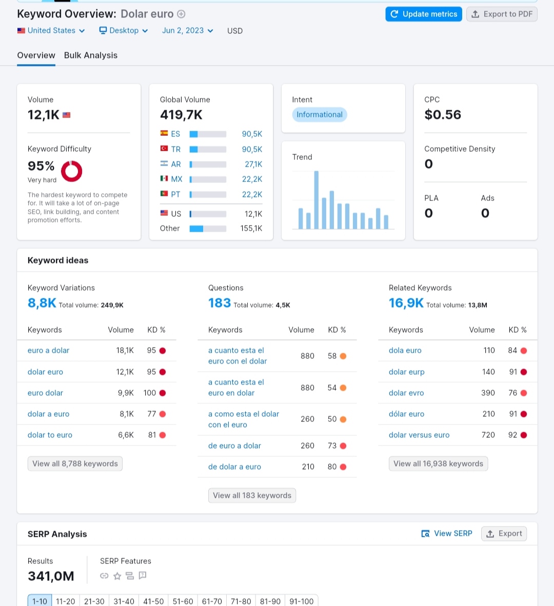This screenshot has width=554, height=606.
Task: Open the 'dola euro' related keyword
Action: coord(405,350)
